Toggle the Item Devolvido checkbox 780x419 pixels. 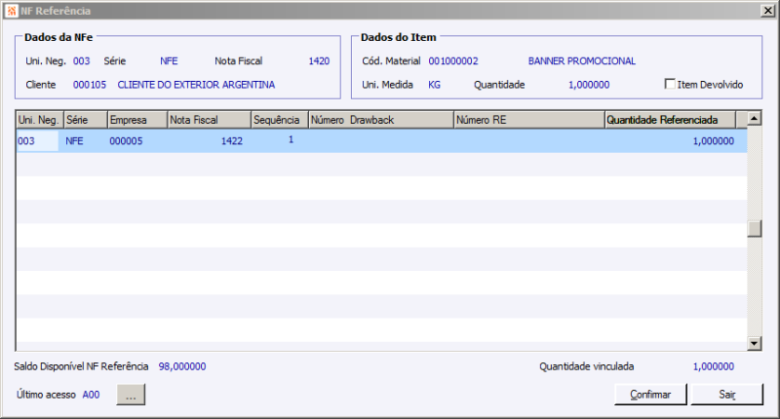(670, 84)
